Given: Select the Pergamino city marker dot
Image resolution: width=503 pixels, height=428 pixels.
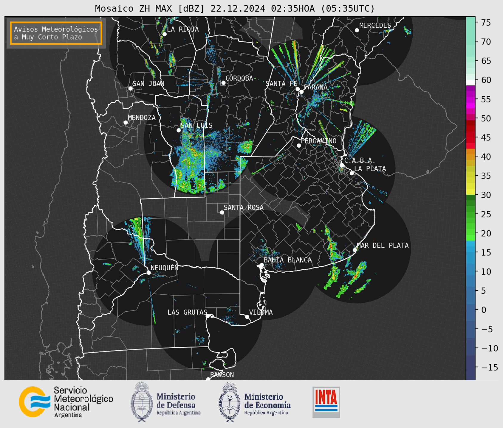Looking at the screenshot, I should click(299, 146).
